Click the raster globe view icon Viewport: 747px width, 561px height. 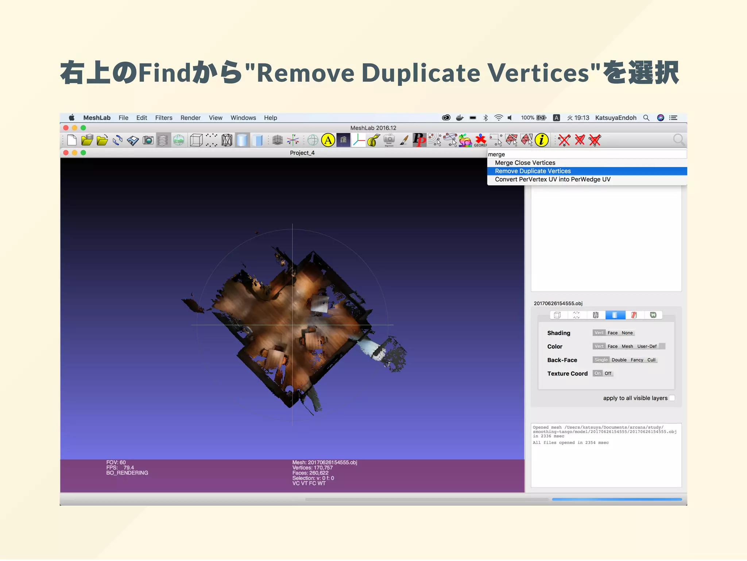(x=178, y=140)
